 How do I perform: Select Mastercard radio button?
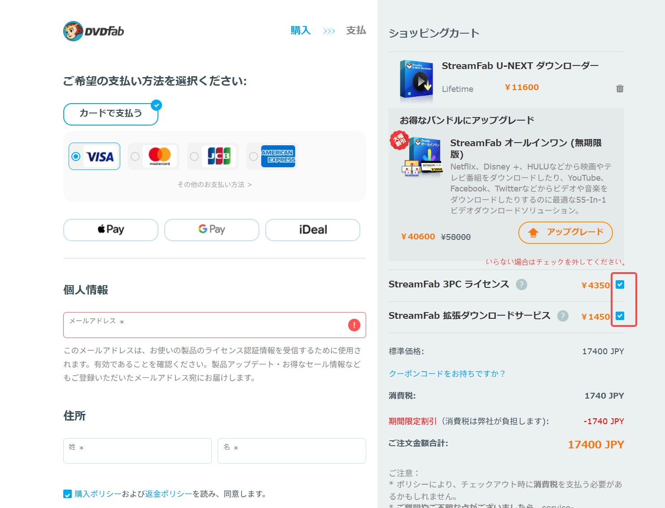(x=135, y=156)
